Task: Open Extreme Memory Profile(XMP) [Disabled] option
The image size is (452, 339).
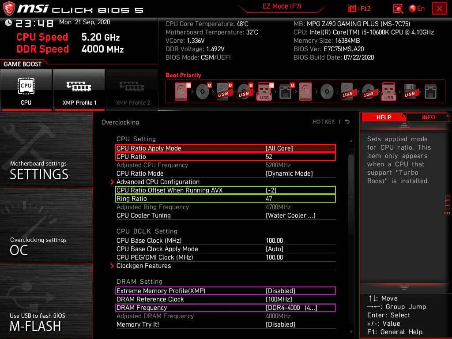Action: (x=226, y=291)
